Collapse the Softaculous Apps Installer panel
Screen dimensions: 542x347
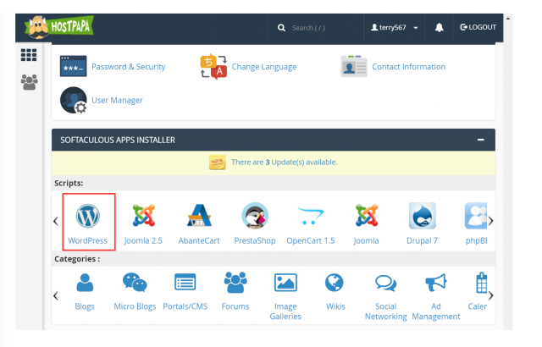pos(480,140)
